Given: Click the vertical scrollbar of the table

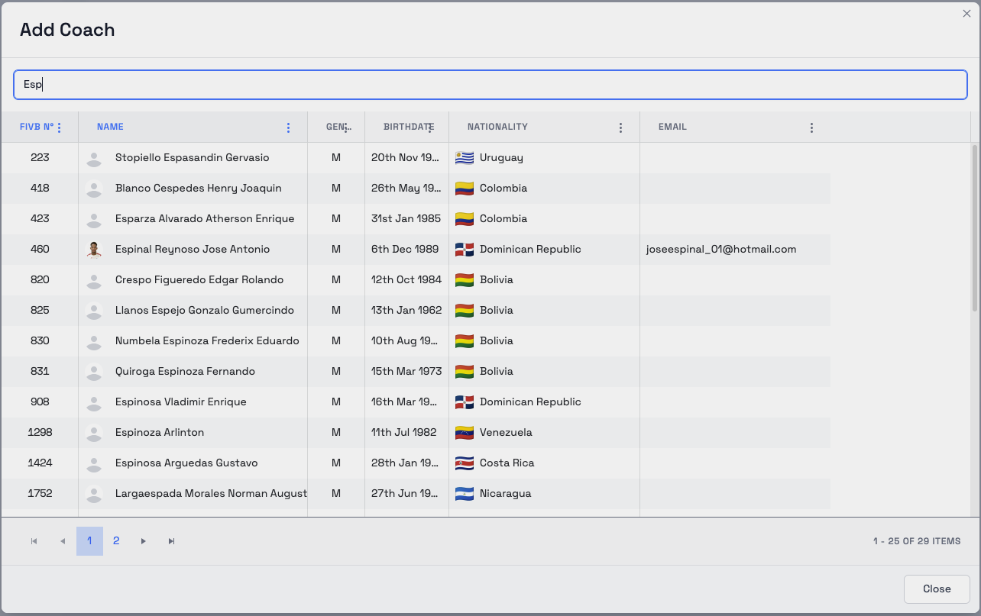Looking at the screenshot, I should 974,229.
